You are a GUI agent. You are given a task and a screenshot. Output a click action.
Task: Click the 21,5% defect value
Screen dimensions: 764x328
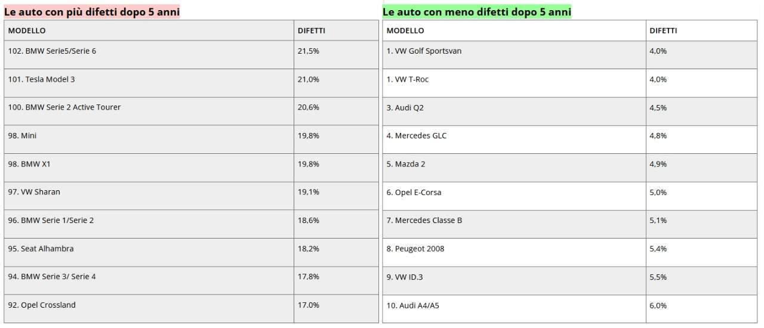[308, 51]
